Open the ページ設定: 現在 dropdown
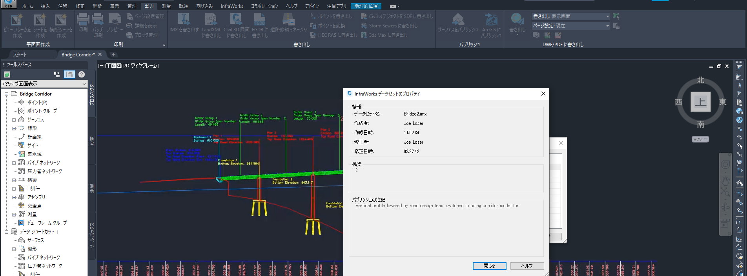Screen dimensions: 747x276 tap(571, 26)
